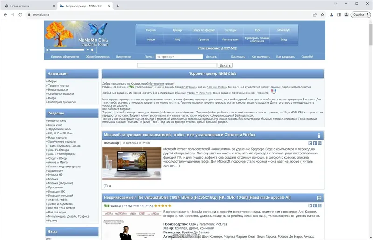Click the browser forward arrow

(x=13, y=15)
